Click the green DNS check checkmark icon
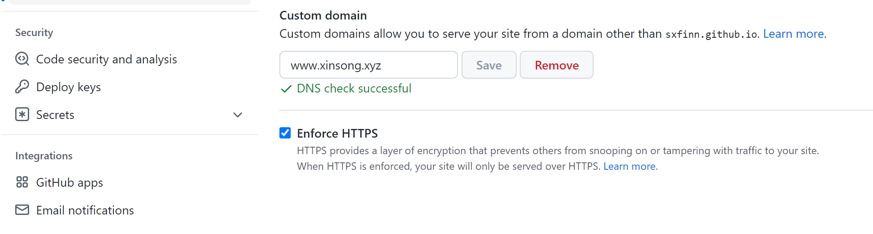Viewport: 873px width, 234px height. tap(286, 89)
